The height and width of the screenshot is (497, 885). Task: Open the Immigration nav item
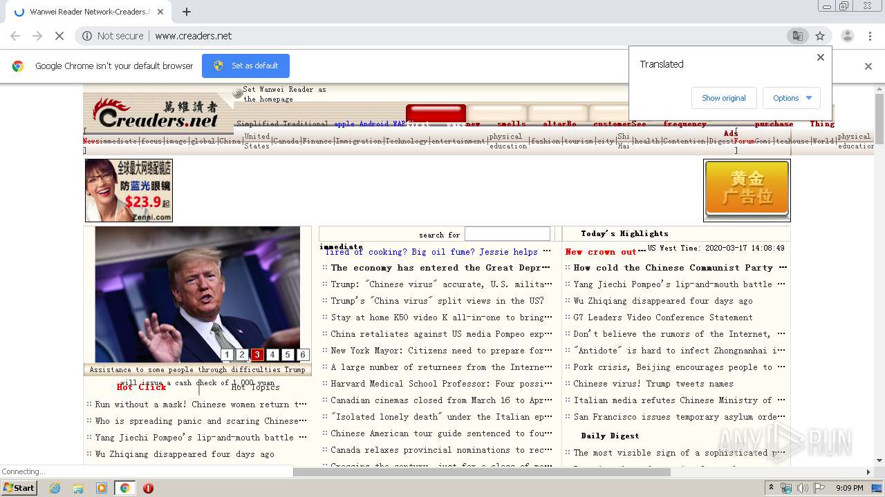pyautogui.click(x=360, y=141)
